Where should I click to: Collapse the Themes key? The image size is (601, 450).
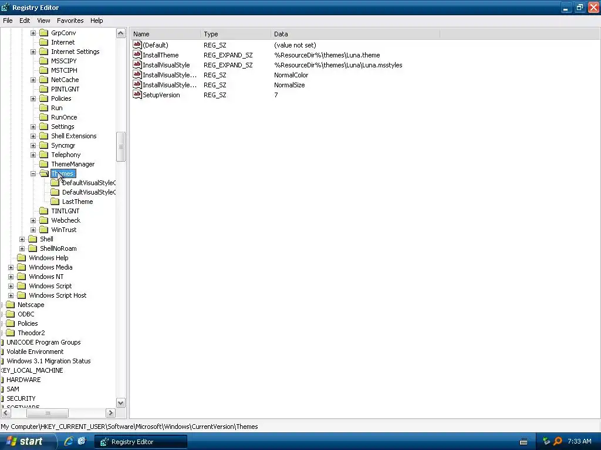(33, 173)
